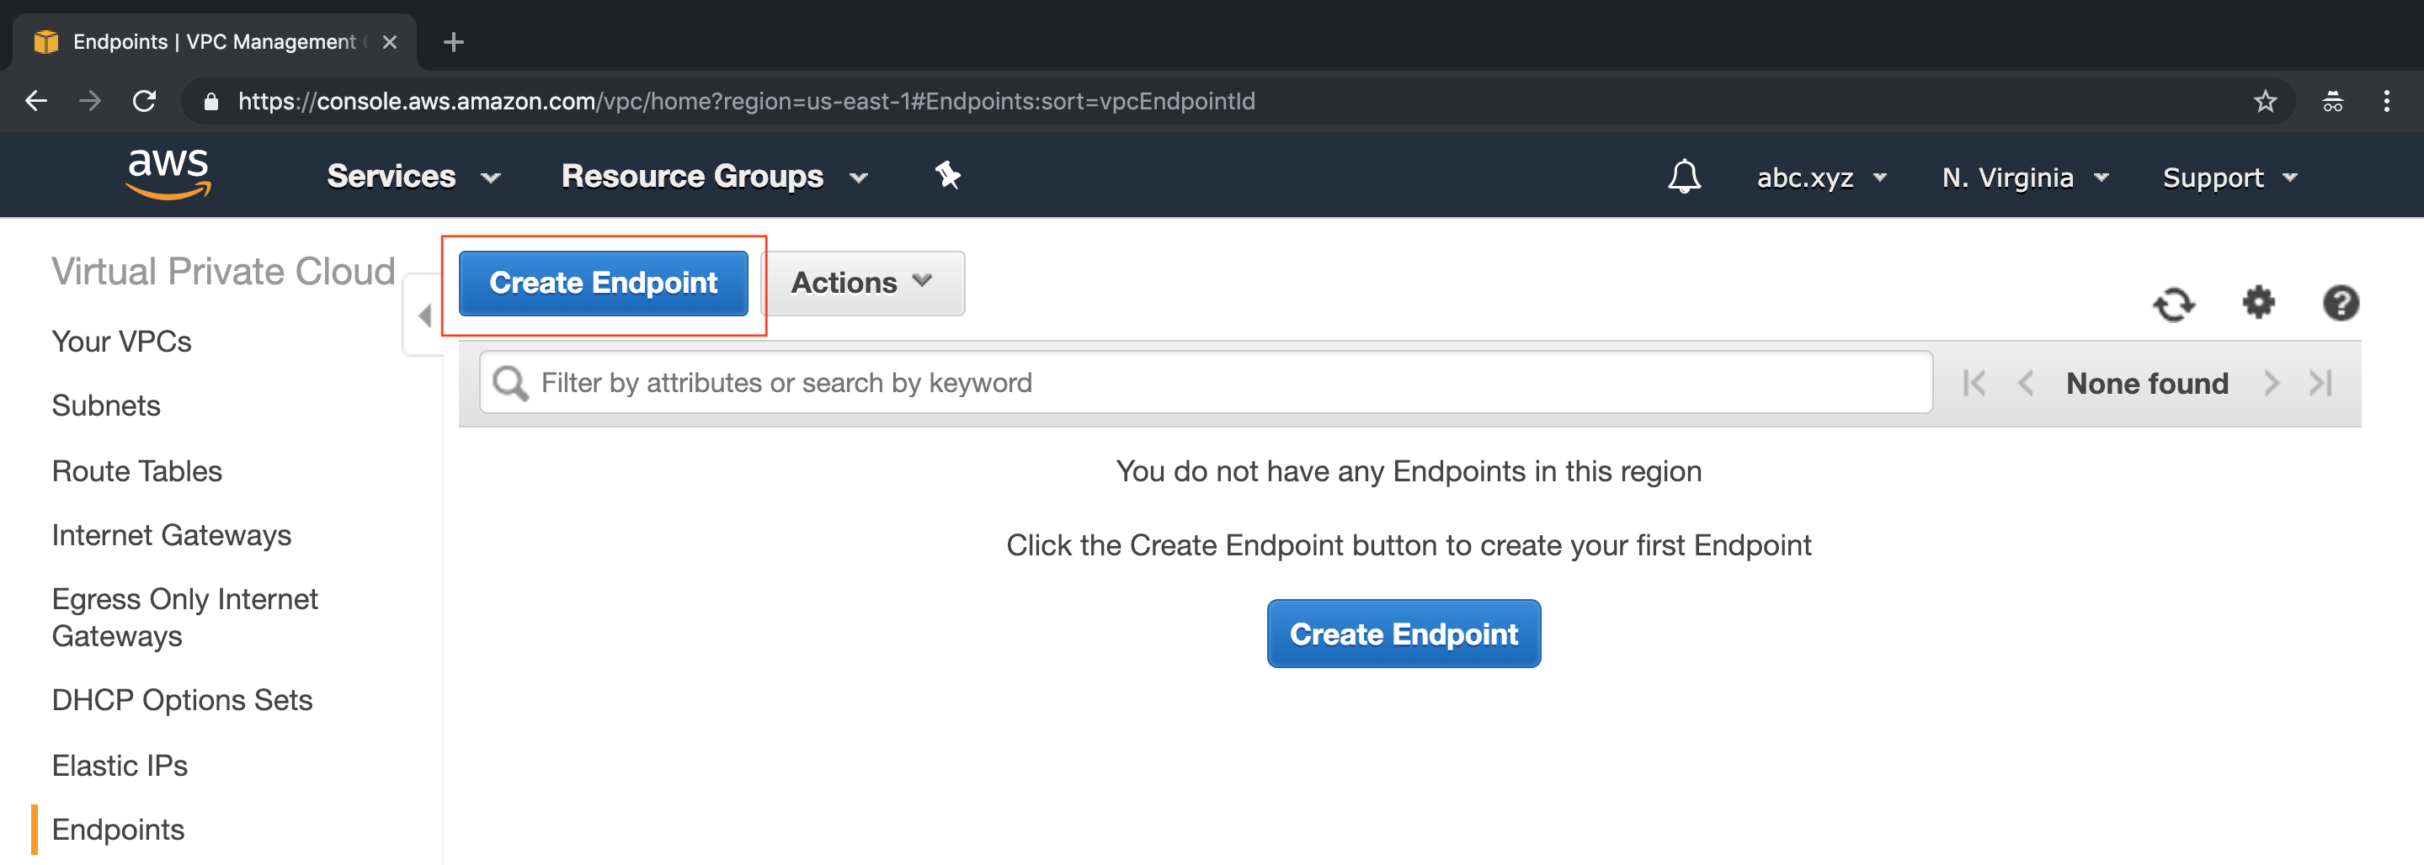Expand the Actions dropdown button
The image size is (2424, 865).
[862, 283]
